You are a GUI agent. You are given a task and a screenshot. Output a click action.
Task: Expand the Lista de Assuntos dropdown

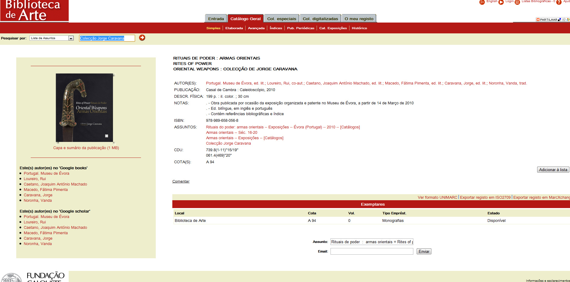[71, 38]
